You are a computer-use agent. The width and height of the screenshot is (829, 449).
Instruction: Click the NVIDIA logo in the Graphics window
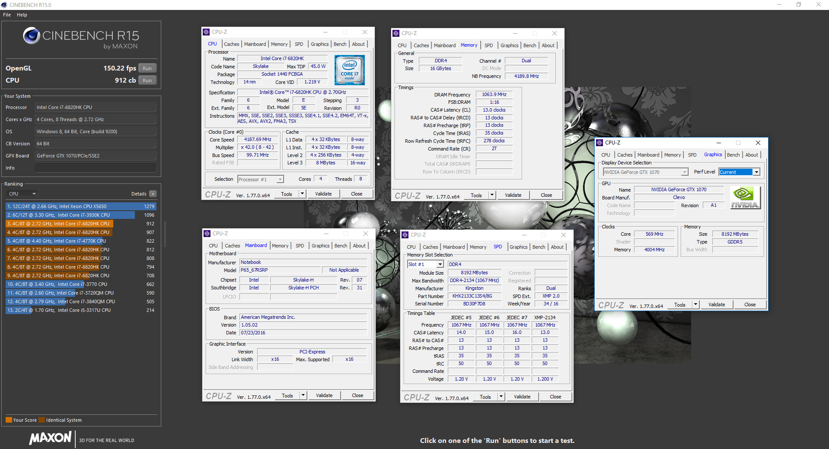tap(745, 198)
